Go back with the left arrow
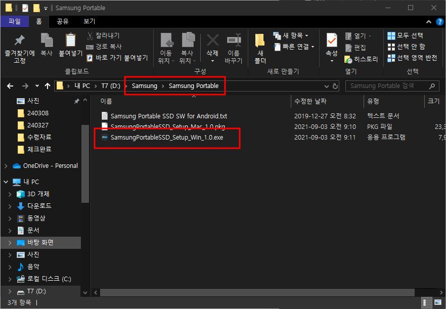 coord(10,86)
